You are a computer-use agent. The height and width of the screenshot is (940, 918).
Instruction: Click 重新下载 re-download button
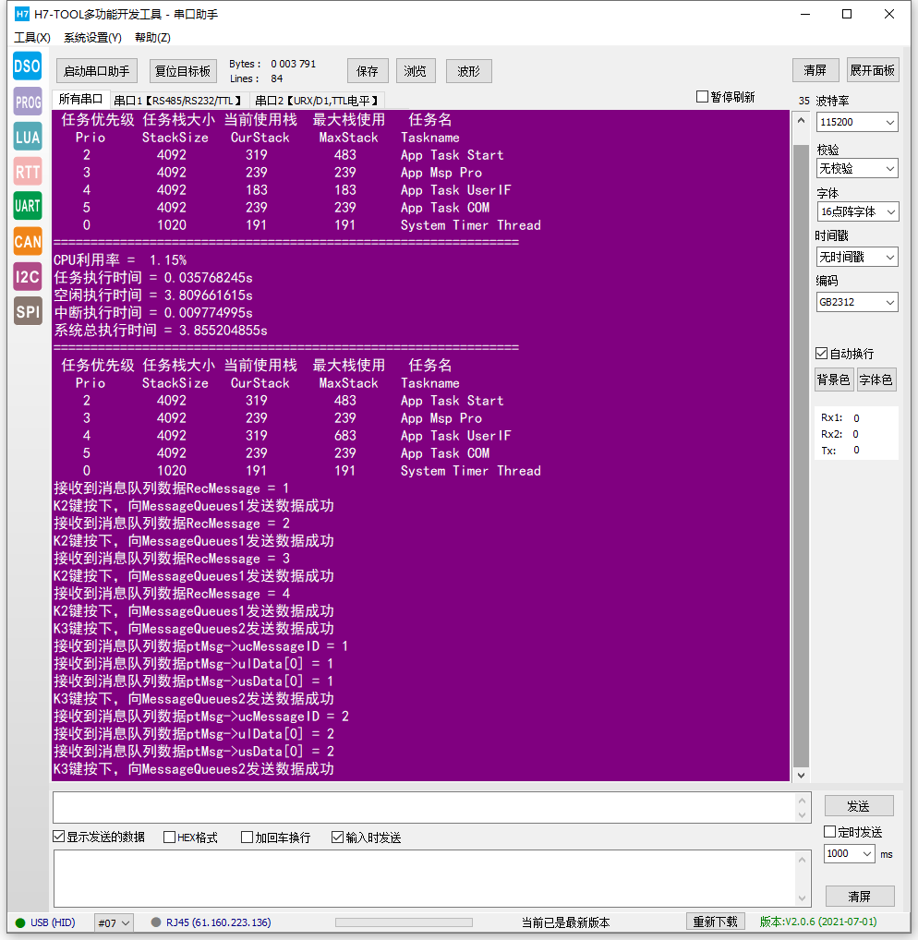click(716, 922)
